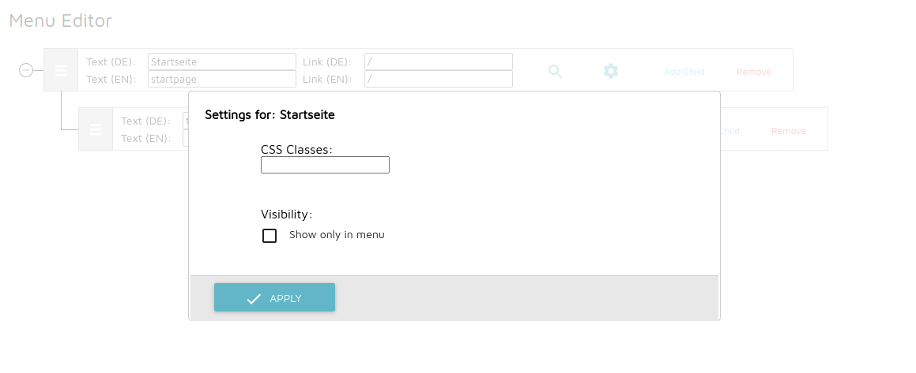Screen dimensions: 916x373
Task: Select the Link (EN) field in the first row
Action: tap(438, 79)
